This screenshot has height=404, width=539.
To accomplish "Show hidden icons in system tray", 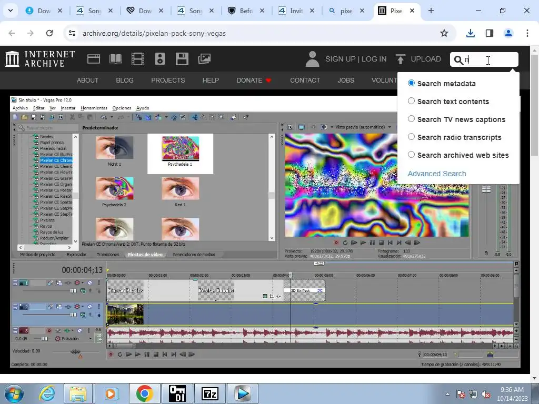I will pyautogui.click(x=447, y=394).
